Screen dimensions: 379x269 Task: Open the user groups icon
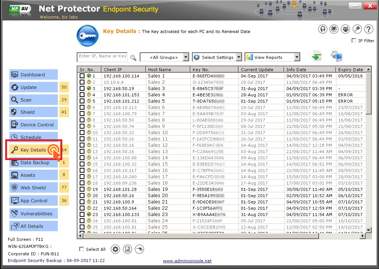coord(345,29)
